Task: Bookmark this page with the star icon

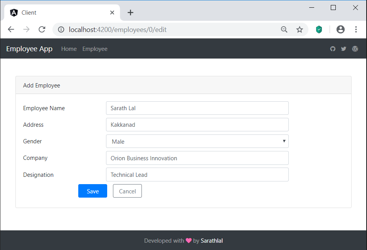Action: (300, 29)
